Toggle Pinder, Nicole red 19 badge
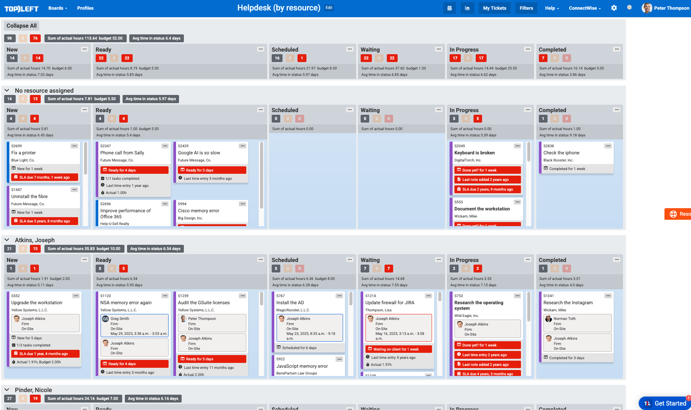The height and width of the screenshot is (410, 691). pyautogui.click(x=35, y=398)
